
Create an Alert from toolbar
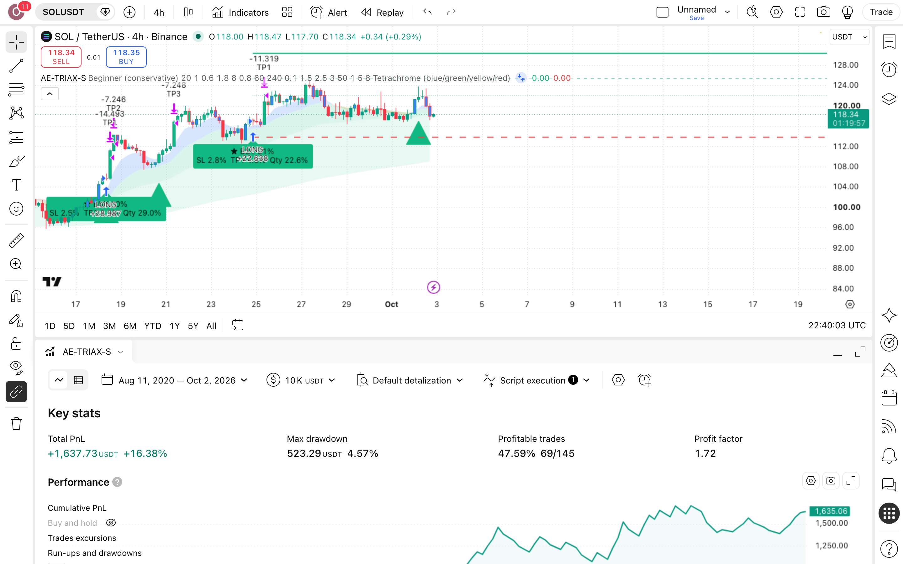pos(328,12)
